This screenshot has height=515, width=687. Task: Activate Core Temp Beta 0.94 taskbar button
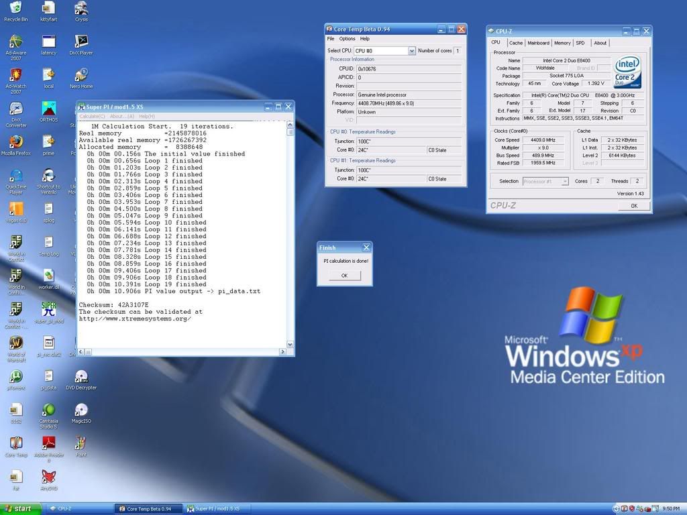point(148,508)
